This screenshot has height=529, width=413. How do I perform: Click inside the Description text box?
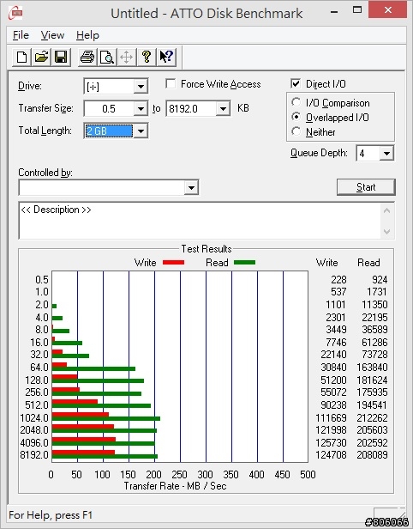(x=201, y=221)
